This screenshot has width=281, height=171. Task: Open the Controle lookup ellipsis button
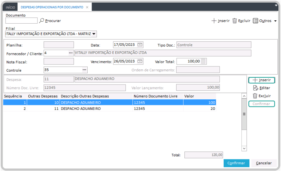pos(84,70)
